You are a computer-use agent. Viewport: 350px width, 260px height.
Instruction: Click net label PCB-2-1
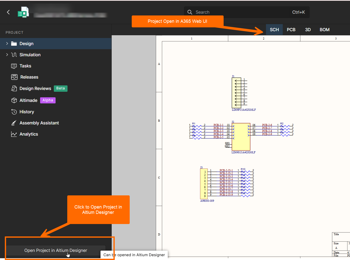pos(219,125)
